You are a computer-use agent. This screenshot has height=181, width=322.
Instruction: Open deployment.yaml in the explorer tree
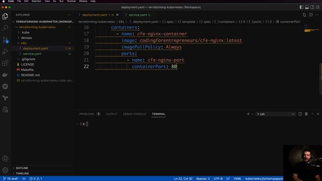(x=35, y=48)
